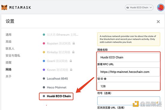Select Huobi ECO Chain in the network list
165x110 pixels.
pos(57,96)
